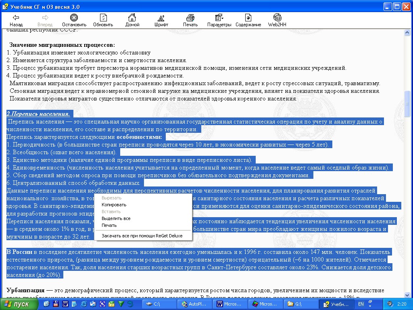Click the first quick launch icon beside пуск
413x310 pixels.
[x=46, y=304]
